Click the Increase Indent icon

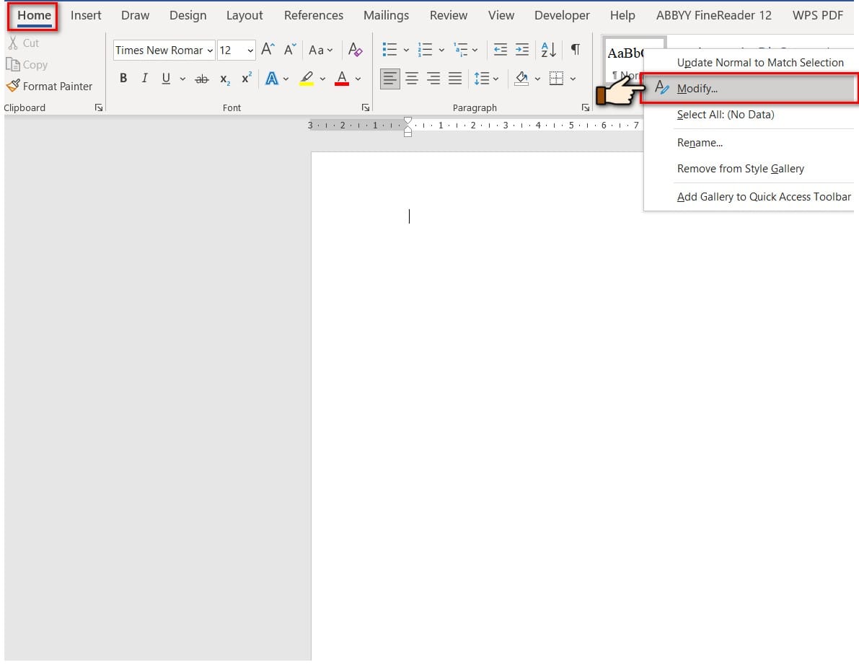pyautogui.click(x=522, y=50)
